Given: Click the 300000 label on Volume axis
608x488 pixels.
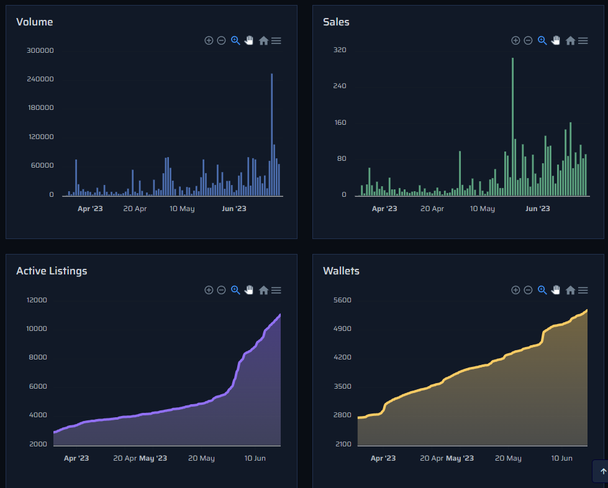Looking at the screenshot, I should [40, 50].
